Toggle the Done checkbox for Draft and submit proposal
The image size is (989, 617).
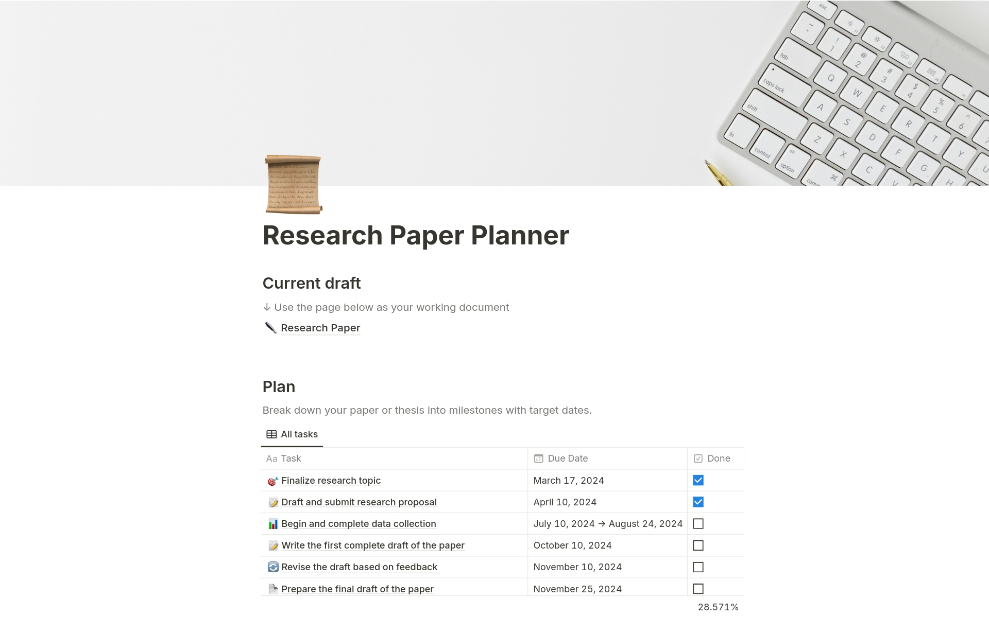coord(698,502)
